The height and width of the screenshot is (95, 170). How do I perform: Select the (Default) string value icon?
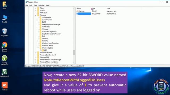point(77,11)
